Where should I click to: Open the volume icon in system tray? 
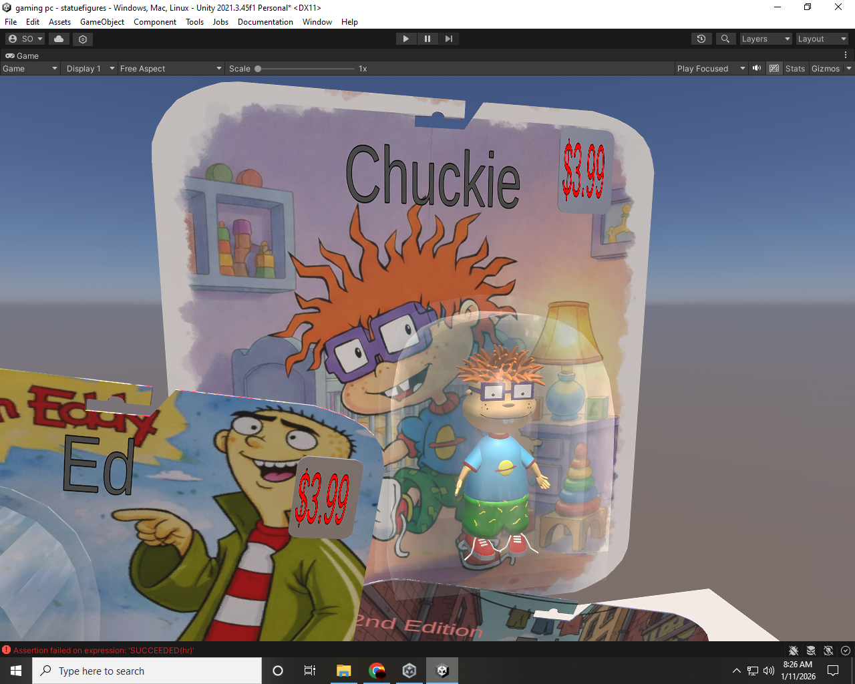(x=769, y=671)
